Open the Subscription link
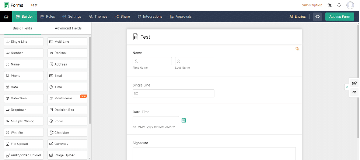The image size is (360, 160). coord(312,5)
